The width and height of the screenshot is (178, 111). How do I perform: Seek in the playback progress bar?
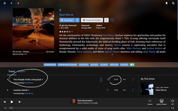89,108
